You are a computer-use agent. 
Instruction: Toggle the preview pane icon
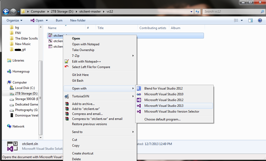pyautogui.click(x=251, y=20)
